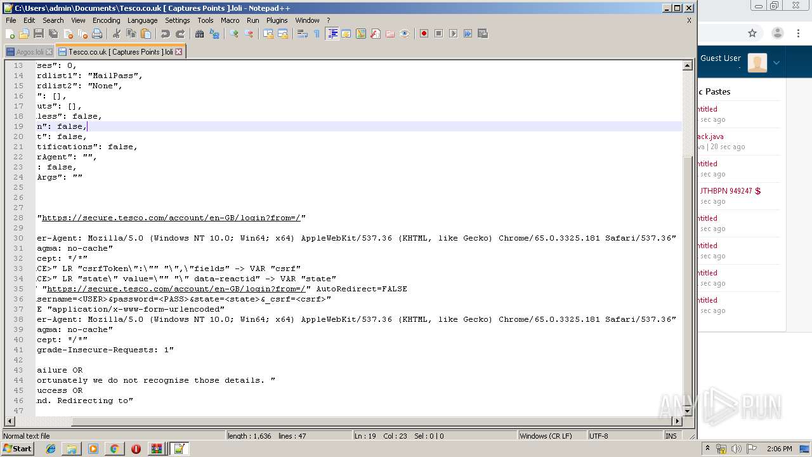Open the Replace dialog toolbar icon
The height and width of the screenshot is (457, 812).
[x=214, y=34]
